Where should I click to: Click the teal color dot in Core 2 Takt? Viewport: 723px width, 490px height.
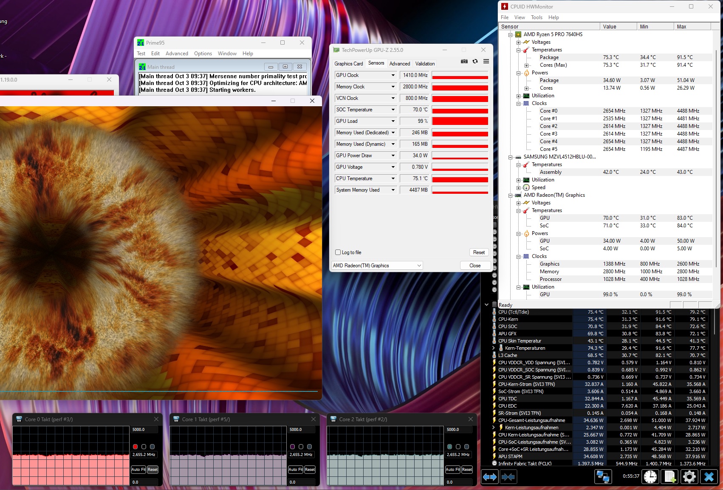tap(449, 447)
